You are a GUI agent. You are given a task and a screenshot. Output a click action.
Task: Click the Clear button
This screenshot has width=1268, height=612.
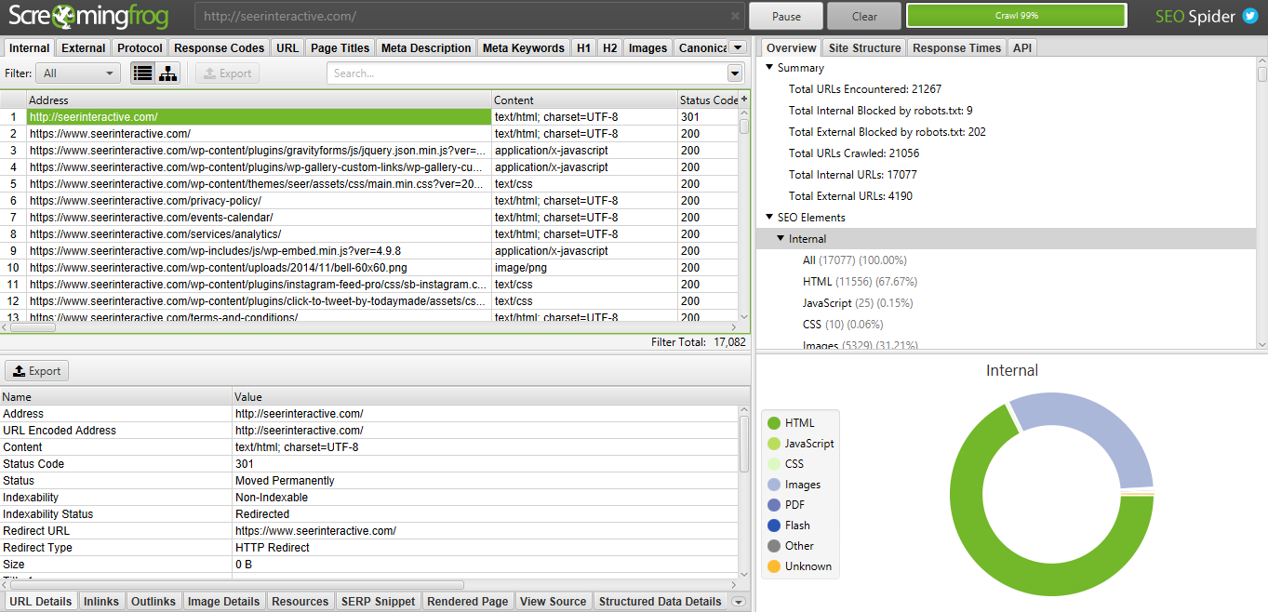point(864,17)
